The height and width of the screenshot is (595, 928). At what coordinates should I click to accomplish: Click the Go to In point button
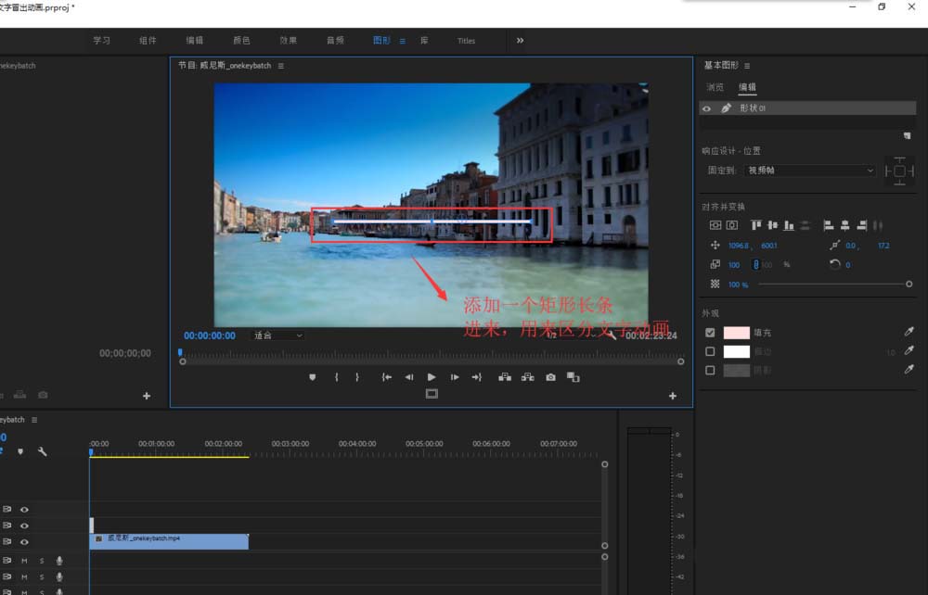point(386,377)
